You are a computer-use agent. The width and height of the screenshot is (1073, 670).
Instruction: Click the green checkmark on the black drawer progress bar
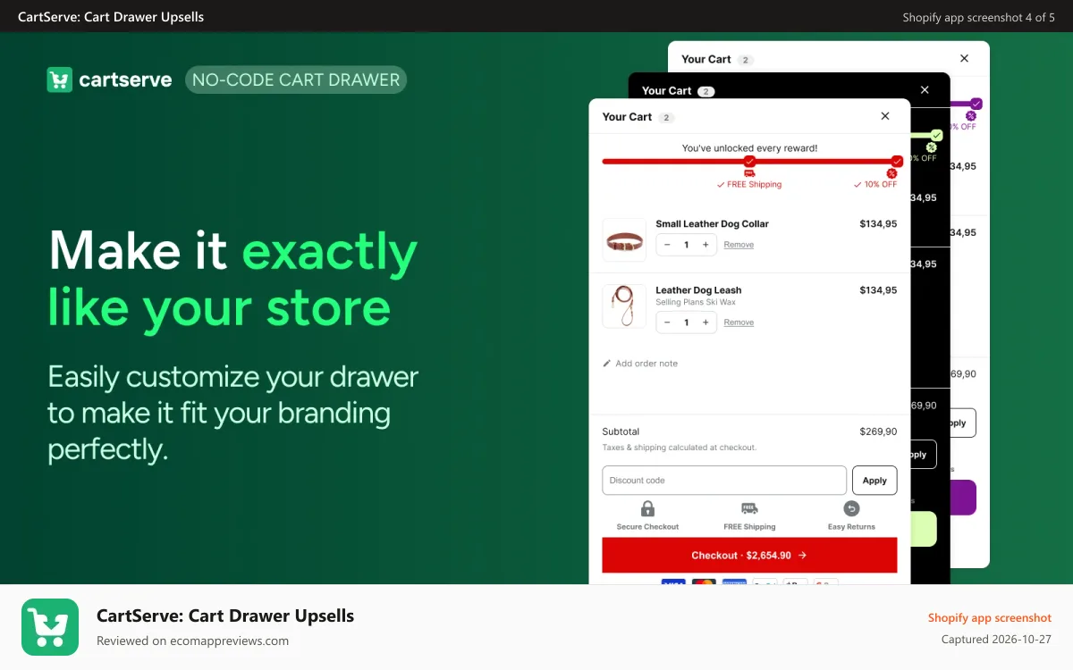point(936,135)
